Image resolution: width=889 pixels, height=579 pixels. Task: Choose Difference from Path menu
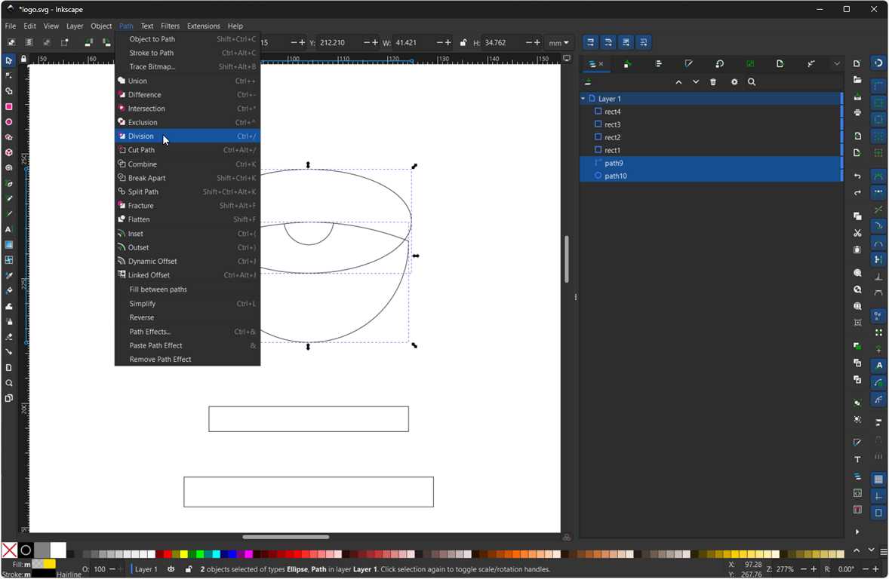click(x=187, y=94)
